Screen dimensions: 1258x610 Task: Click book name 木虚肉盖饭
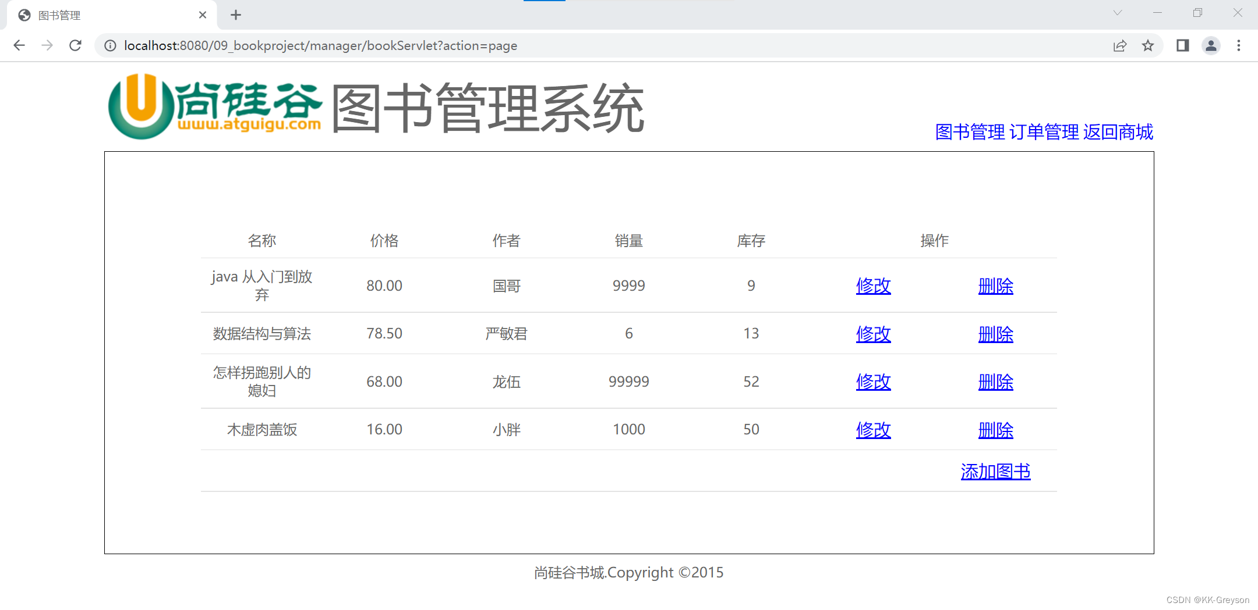[262, 430]
